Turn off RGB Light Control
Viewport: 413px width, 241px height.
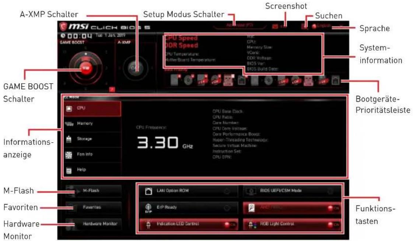(333, 225)
